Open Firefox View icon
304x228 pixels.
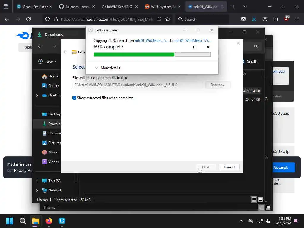(x=6, y=7)
